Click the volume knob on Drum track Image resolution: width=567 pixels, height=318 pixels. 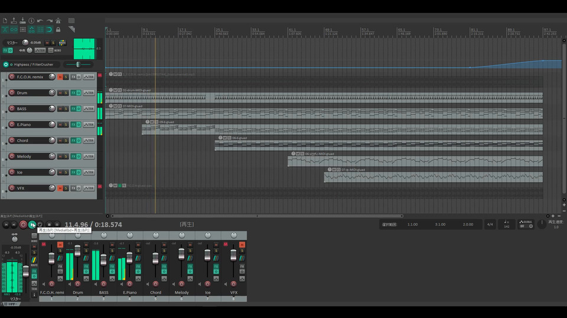[x=52, y=92]
